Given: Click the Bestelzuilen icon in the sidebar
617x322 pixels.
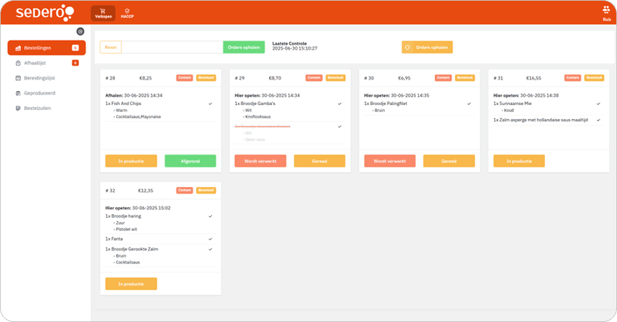Looking at the screenshot, I should click(18, 108).
